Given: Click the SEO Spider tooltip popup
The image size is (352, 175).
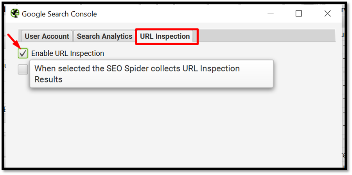Looking at the screenshot, I should click(x=151, y=74).
